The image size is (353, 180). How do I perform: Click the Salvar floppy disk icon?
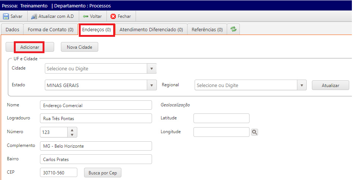[x=6, y=16]
